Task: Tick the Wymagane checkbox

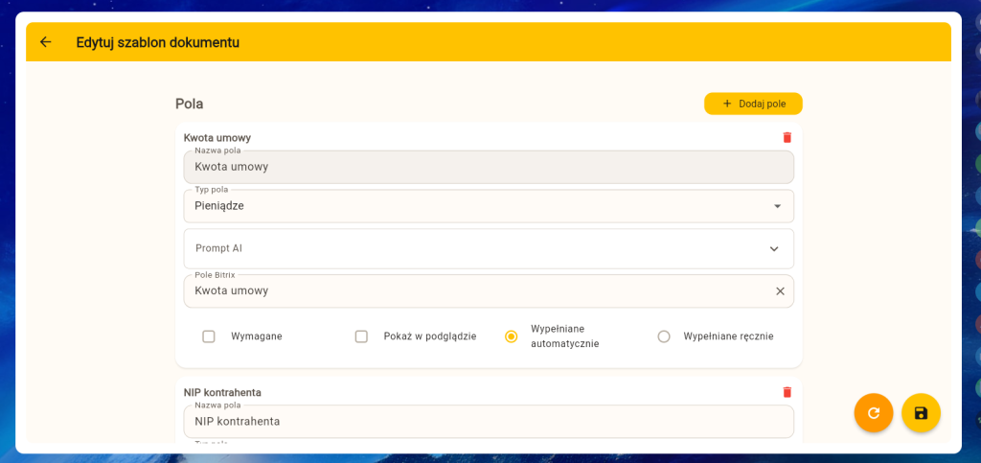Action: pos(209,336)
